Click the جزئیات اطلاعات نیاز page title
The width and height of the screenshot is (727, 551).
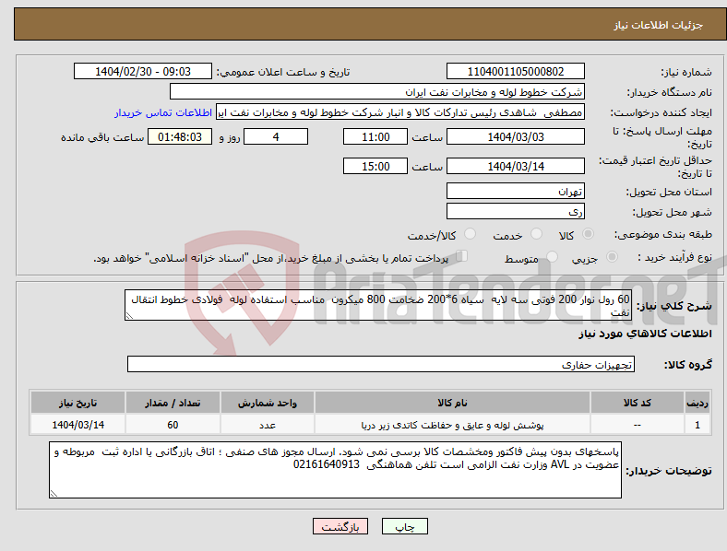(659, 25)
